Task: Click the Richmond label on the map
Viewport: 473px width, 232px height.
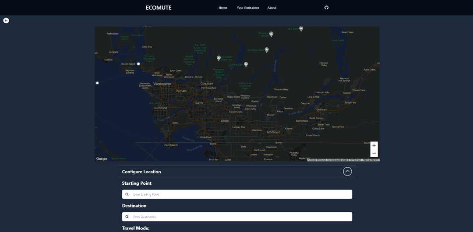Action: (160, 108)
